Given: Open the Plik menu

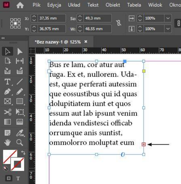Looking at the screenshot, I should click(x=37, y=5).
